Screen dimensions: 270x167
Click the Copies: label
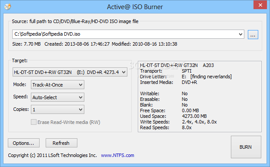(21, 109)
